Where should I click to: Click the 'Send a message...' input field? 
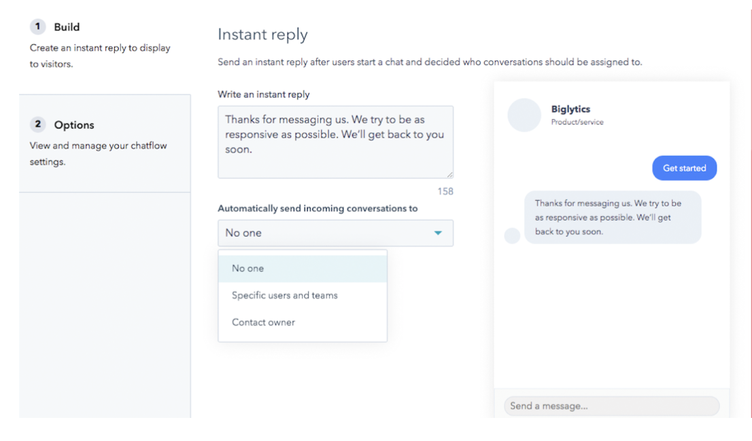611,406
